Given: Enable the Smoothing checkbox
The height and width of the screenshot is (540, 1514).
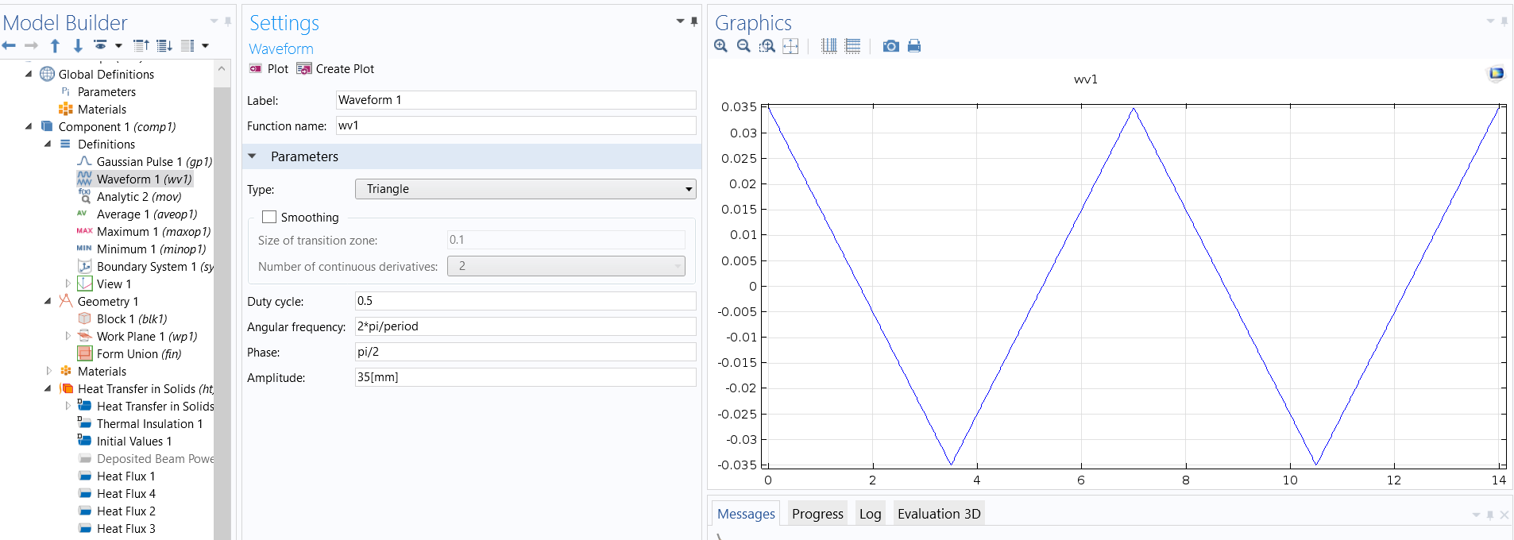Looking at the screenshot, I should [x=269, y=217].
